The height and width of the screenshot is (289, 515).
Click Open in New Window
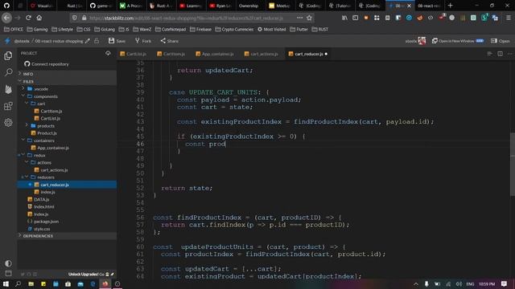point(458,41)
